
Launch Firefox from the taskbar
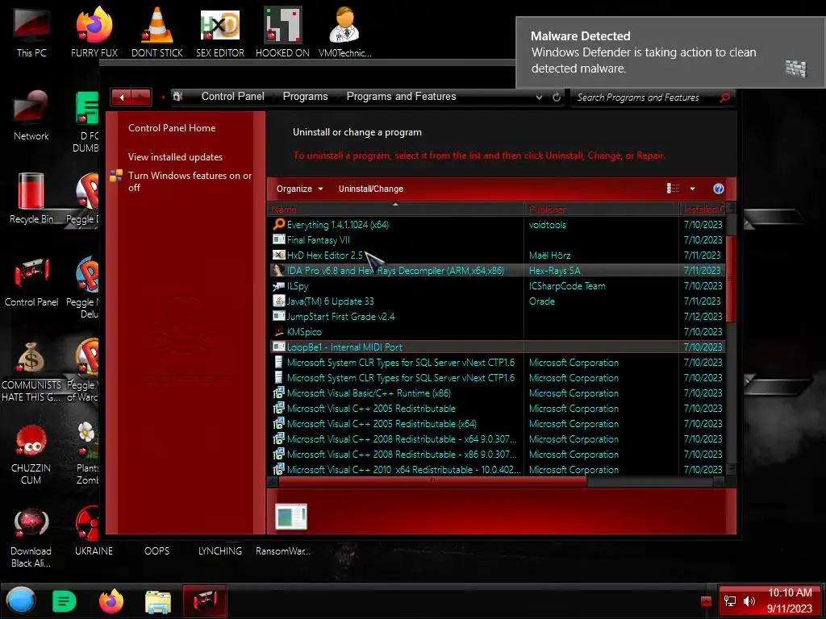[111, 600]
